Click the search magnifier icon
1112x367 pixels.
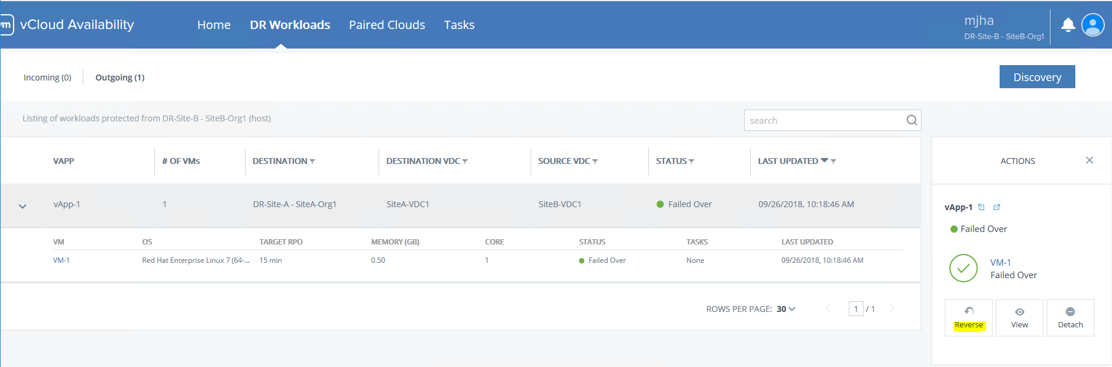click(911, 120)
